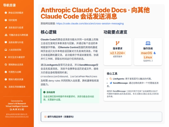Click the SendMessage: tool name
This screenshot has width=169, height=127.
point(120,83)
